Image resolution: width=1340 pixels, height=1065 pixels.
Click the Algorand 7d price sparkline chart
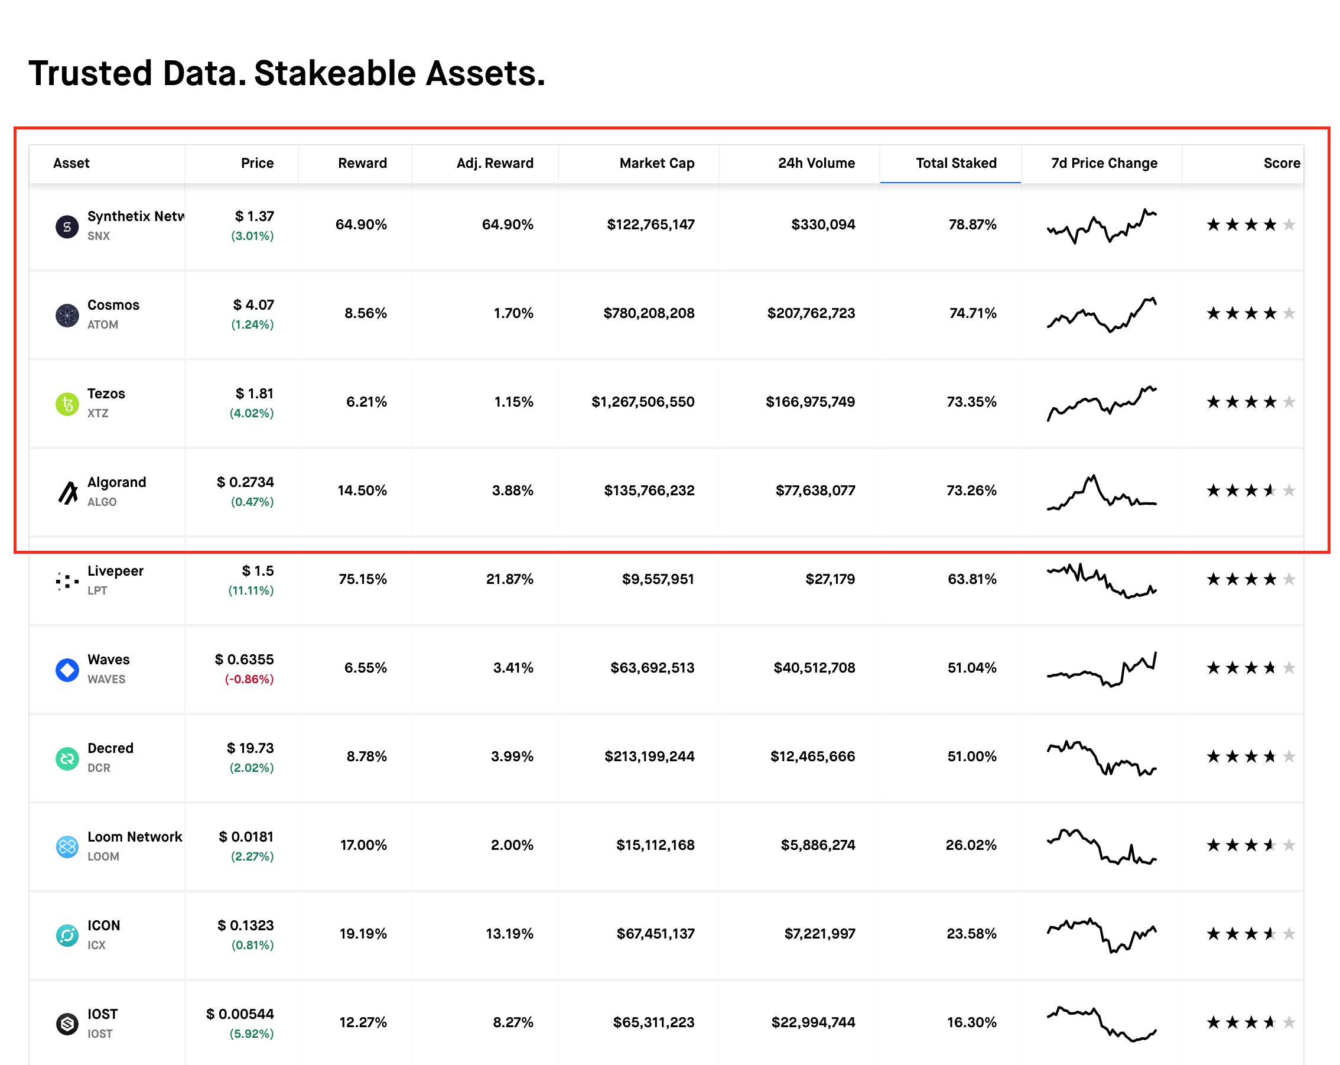coord(1101,492)
